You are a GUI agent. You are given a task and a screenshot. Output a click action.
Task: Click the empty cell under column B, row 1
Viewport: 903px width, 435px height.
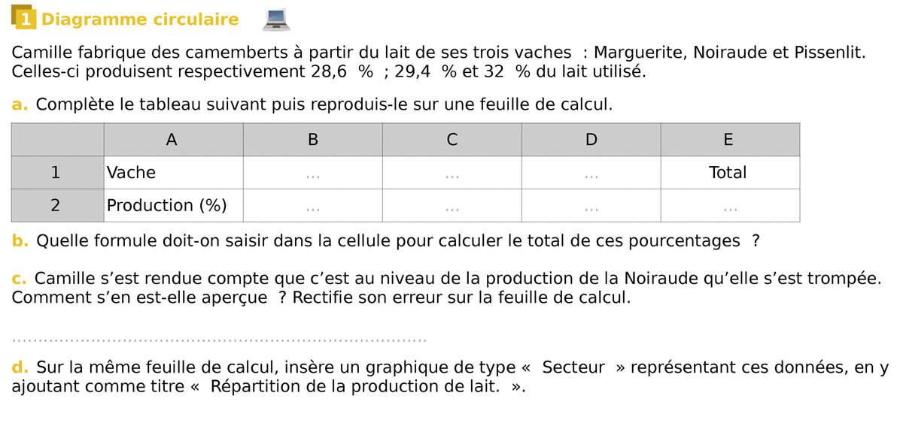[313, 173]
